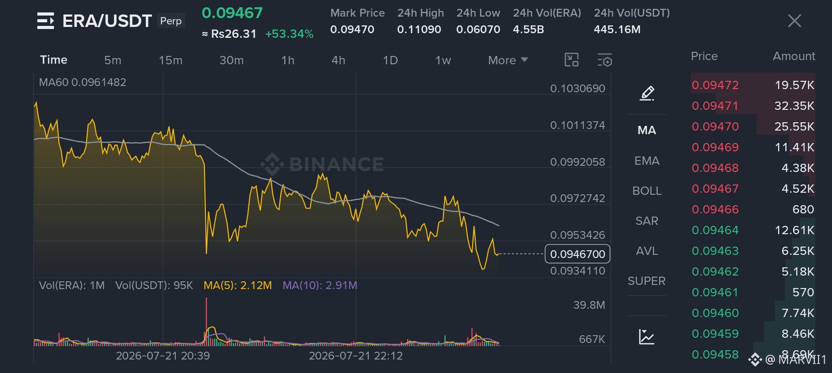Select bid price 0.09464 in order book

715,230
